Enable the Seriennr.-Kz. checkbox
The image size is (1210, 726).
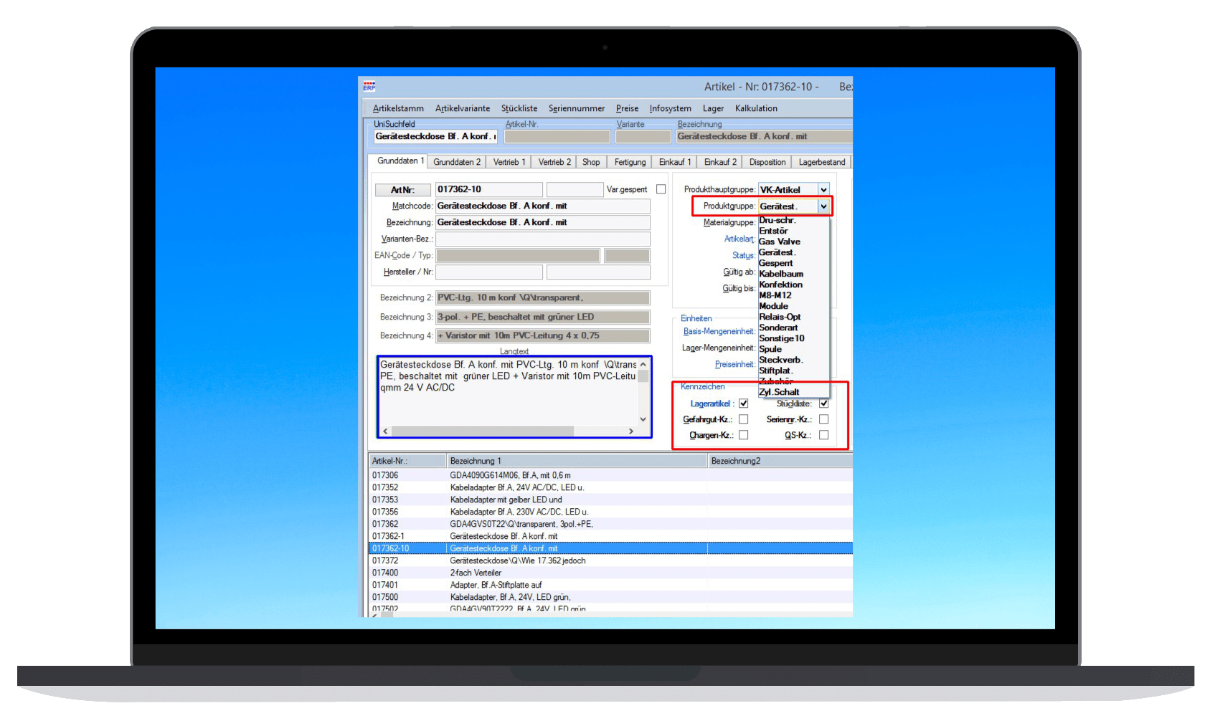(823, 419)
